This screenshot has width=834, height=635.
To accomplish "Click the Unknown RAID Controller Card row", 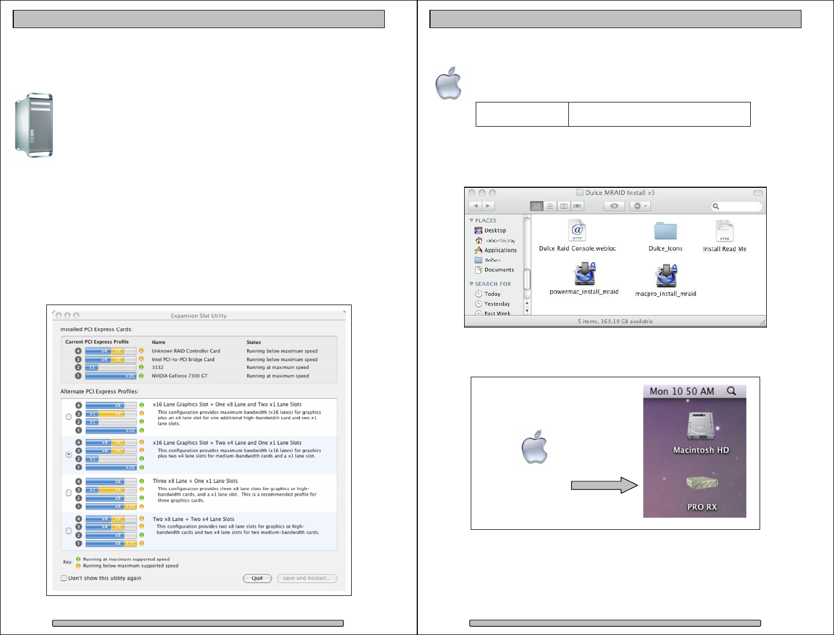I will (198, 351).
